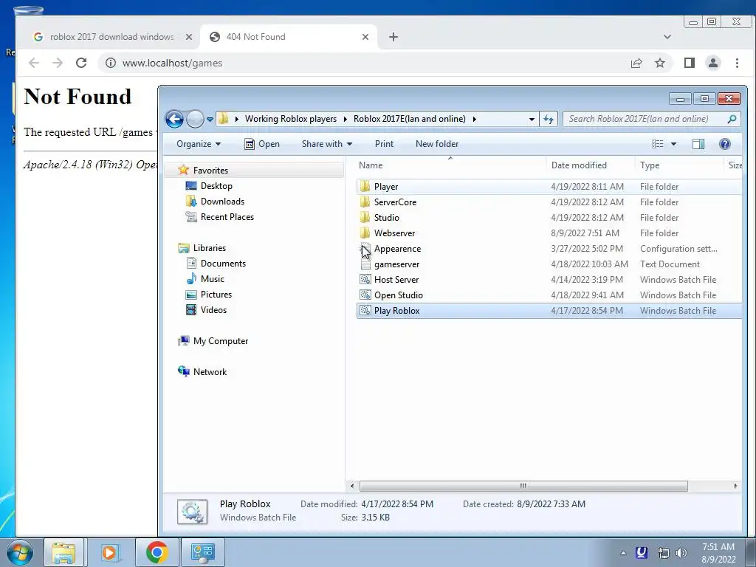Click the horizontal scrollbar thumb
756x567 pixels.
(x=523, y=486)
